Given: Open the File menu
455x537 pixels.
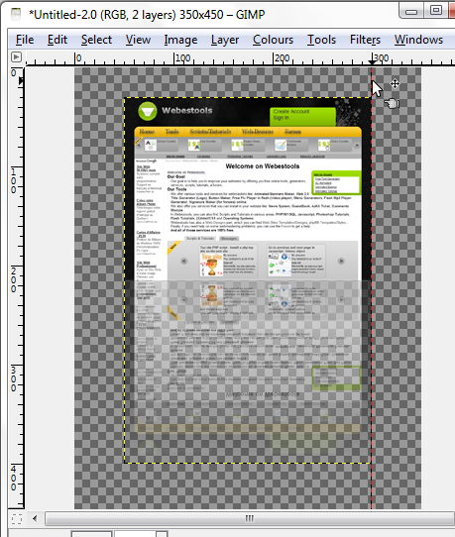Looking at the screenshot, I should pos(25,40).
